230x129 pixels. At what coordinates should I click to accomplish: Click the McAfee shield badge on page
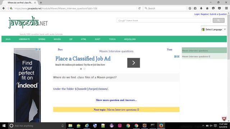pos(224,119)
